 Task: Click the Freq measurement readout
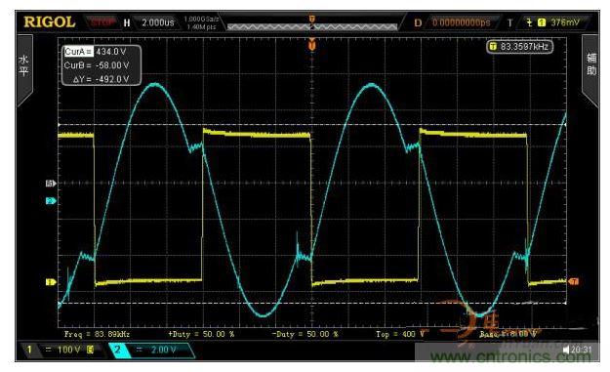97,334
